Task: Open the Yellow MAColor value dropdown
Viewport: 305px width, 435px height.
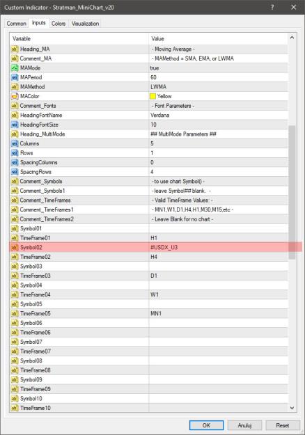Action: coord(219,96)
